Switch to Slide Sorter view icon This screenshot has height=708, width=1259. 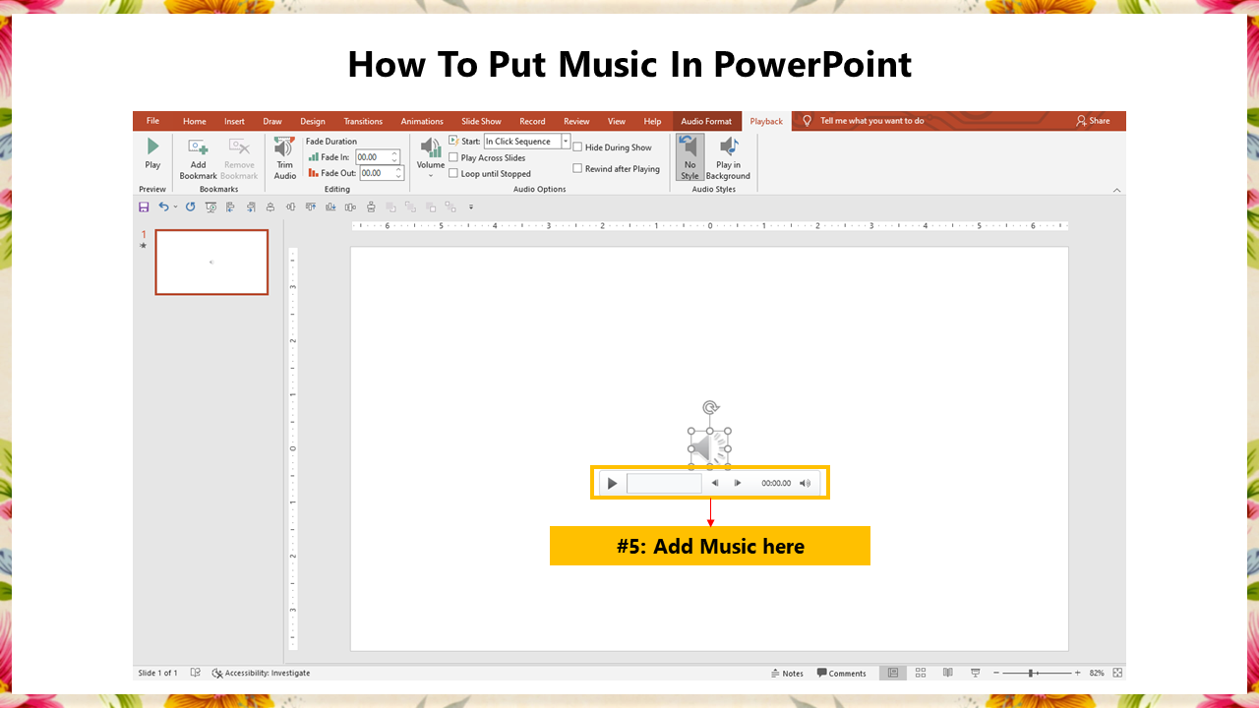pos(921,673)
